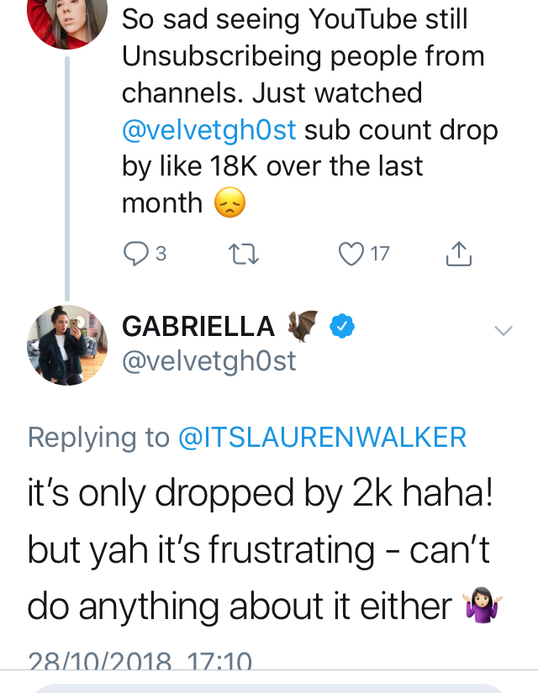Tap the bat emoji after GABRIELLA
Image resolution: width=538 pixels, height=693 pixels.
click(303, 325)
